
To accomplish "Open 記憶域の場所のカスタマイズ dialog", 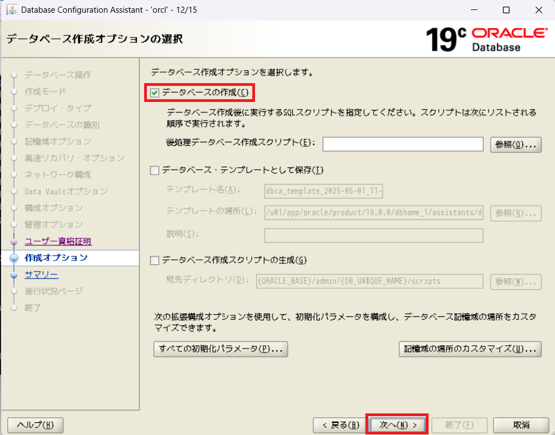I will point(470,349).
